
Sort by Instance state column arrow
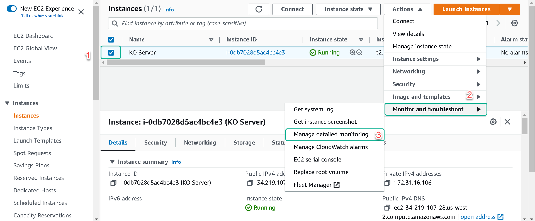[361, 40]
